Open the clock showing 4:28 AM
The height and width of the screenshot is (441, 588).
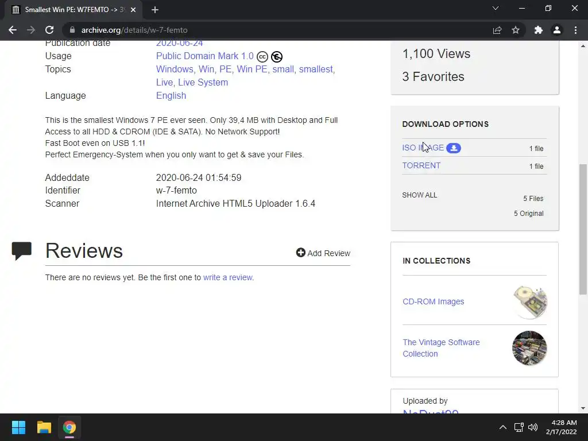(562, 427)
